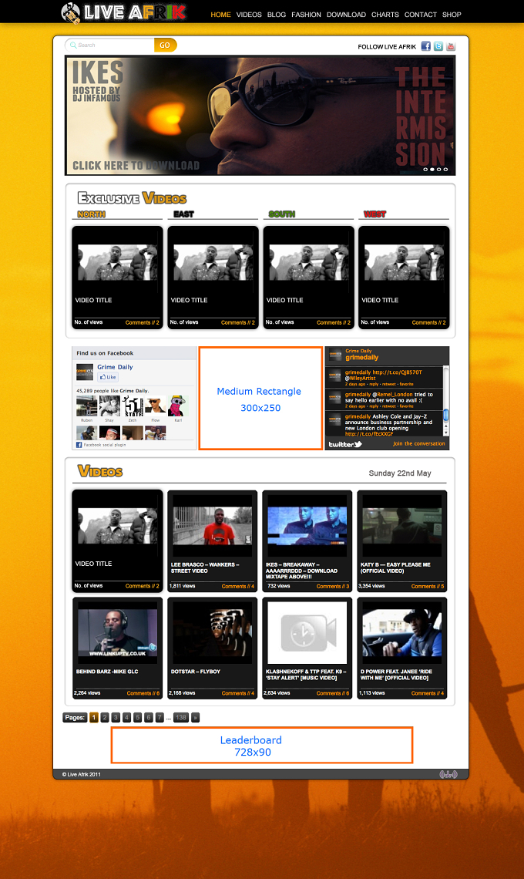The image size is (524, 879).
Task: Open the BLOG menu item
Action: point(277,15)
